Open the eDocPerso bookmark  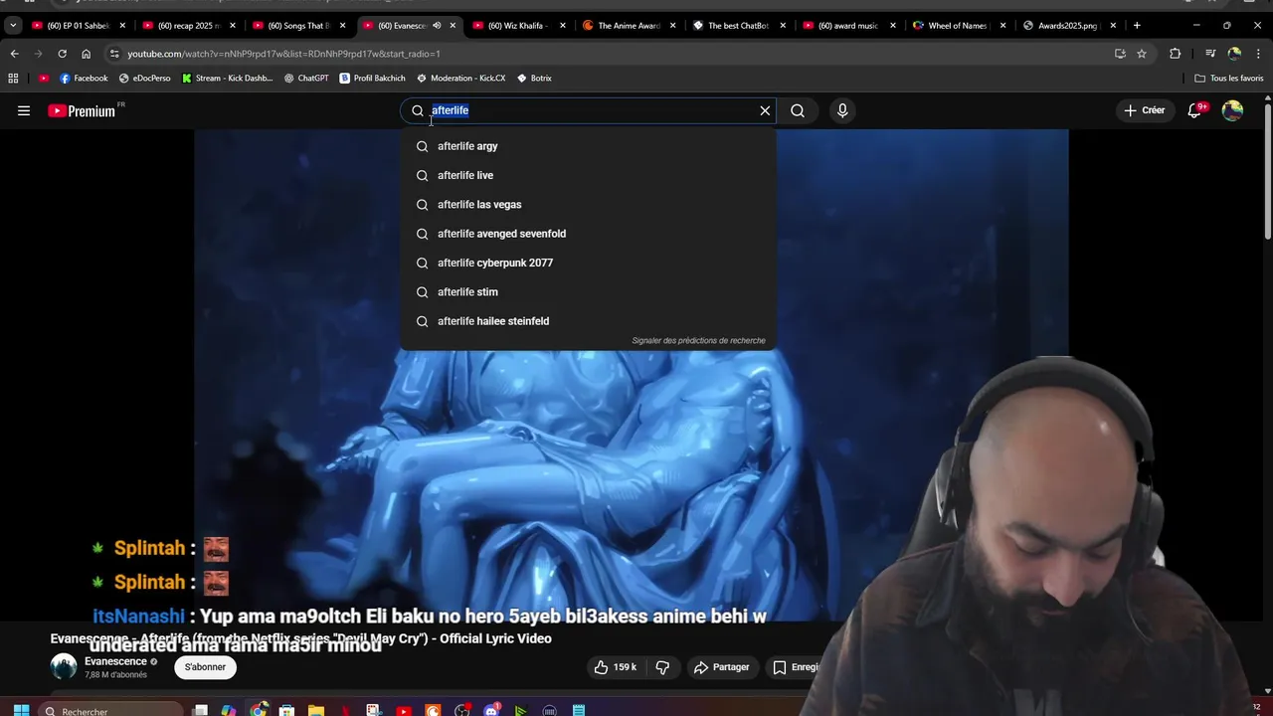tap(145, 78)
